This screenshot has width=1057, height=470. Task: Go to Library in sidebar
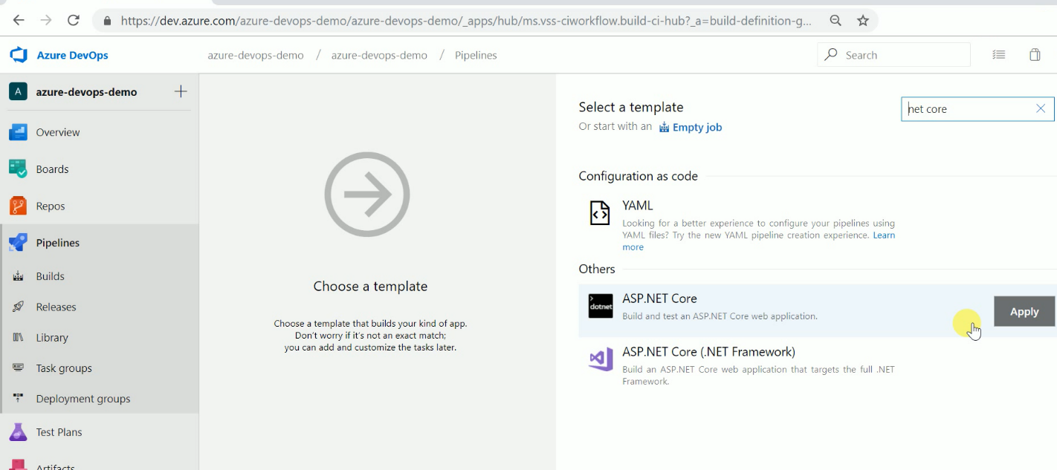(52, 337)
